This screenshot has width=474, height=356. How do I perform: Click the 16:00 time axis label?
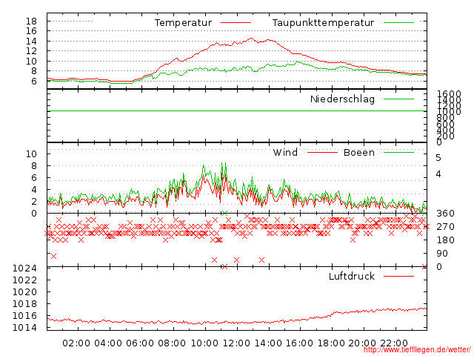(299, 343)
